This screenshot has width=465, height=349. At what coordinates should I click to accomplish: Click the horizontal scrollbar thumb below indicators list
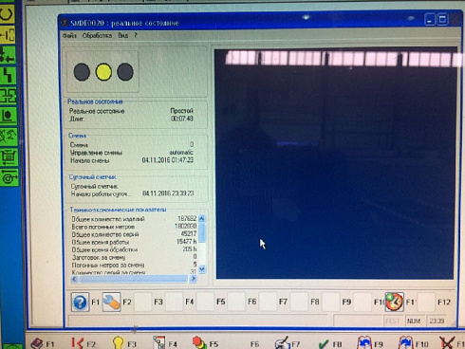click(x=133, y=279)
